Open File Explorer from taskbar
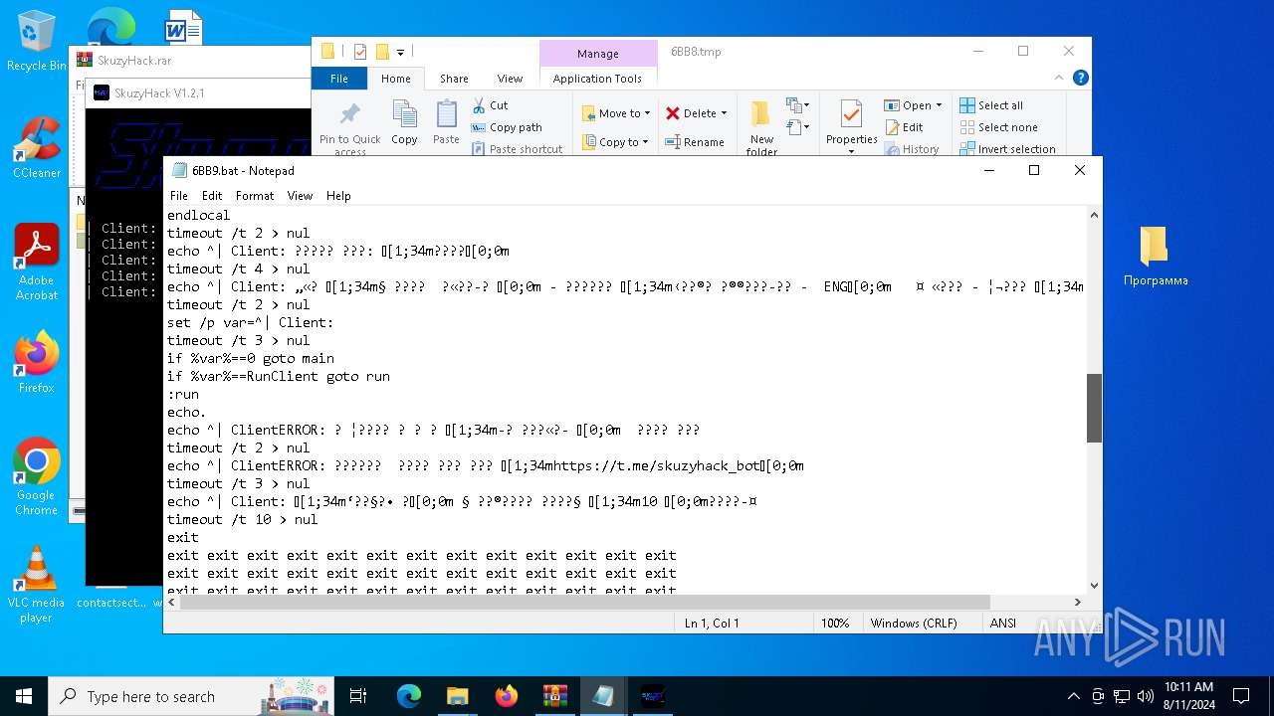 point(457,696)
